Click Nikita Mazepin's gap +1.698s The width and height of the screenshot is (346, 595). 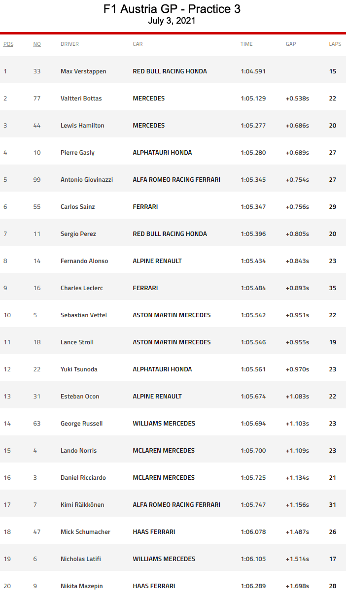pyautogui.click(x=297, y=586)
